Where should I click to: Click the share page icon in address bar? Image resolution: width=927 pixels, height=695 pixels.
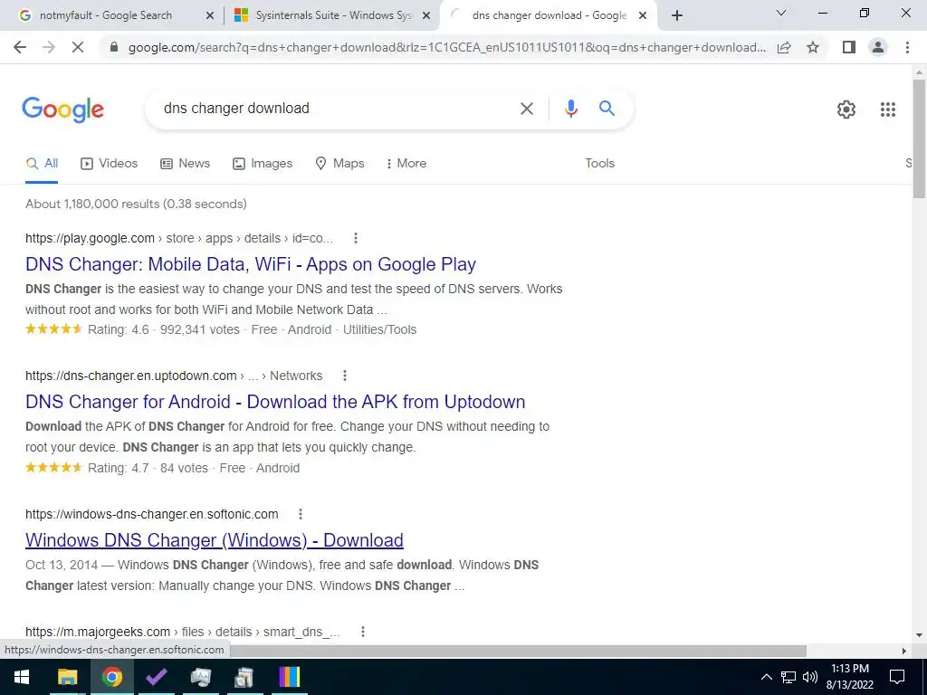pos(784,47)
